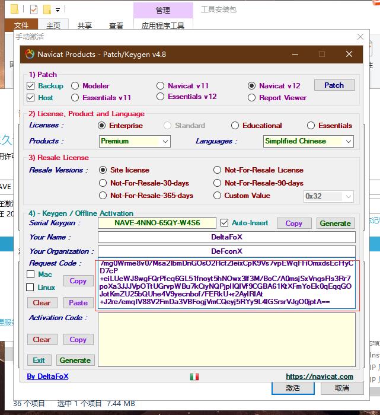
Task: Open the 文件 tab in Explorer
Action: click(21, 25)
